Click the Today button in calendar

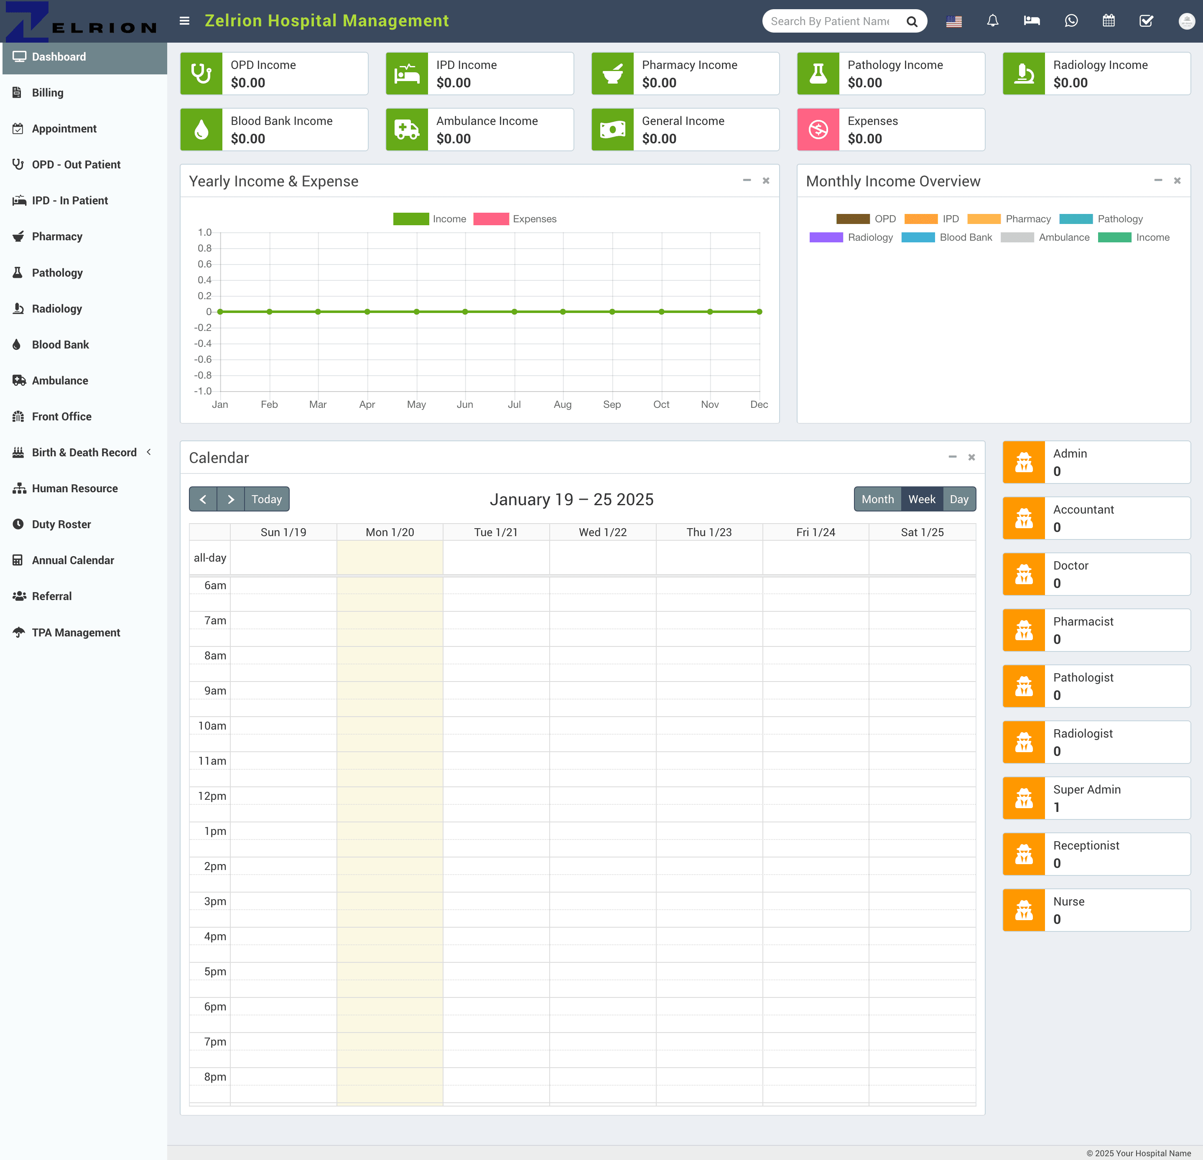(266, 499)
